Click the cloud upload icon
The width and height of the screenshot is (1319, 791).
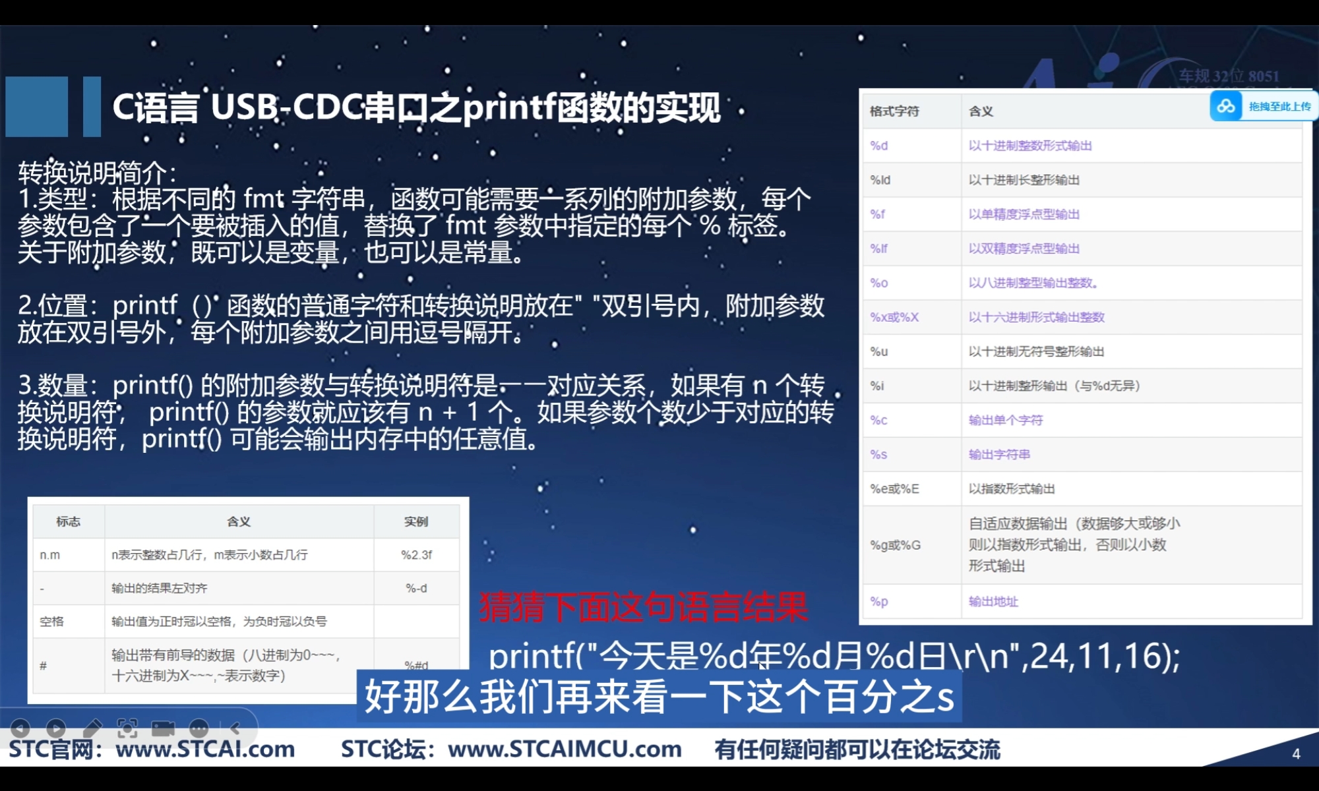[1226, 106]
